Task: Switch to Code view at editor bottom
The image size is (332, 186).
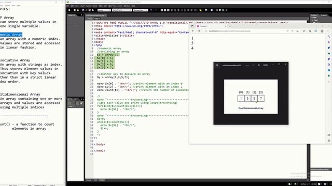Action: pos(102,180)
